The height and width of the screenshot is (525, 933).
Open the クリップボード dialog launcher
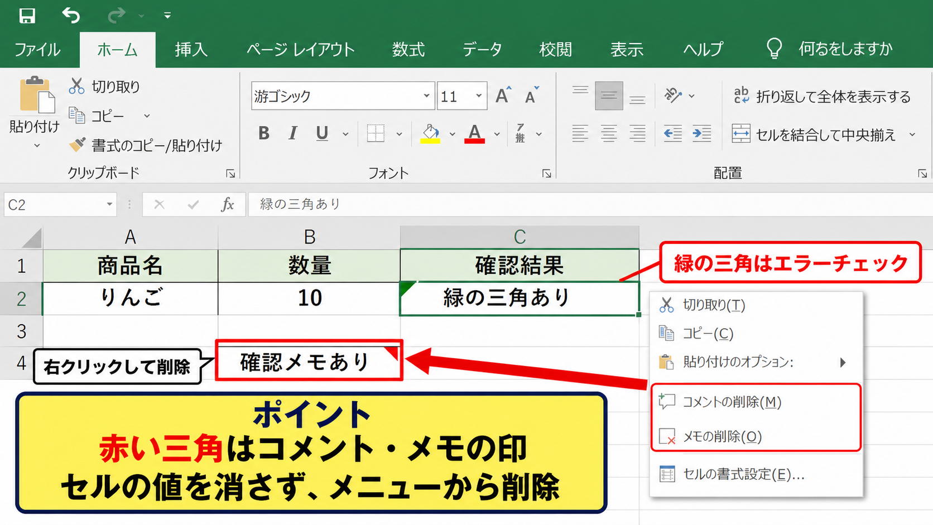click(x=230, y=174)
